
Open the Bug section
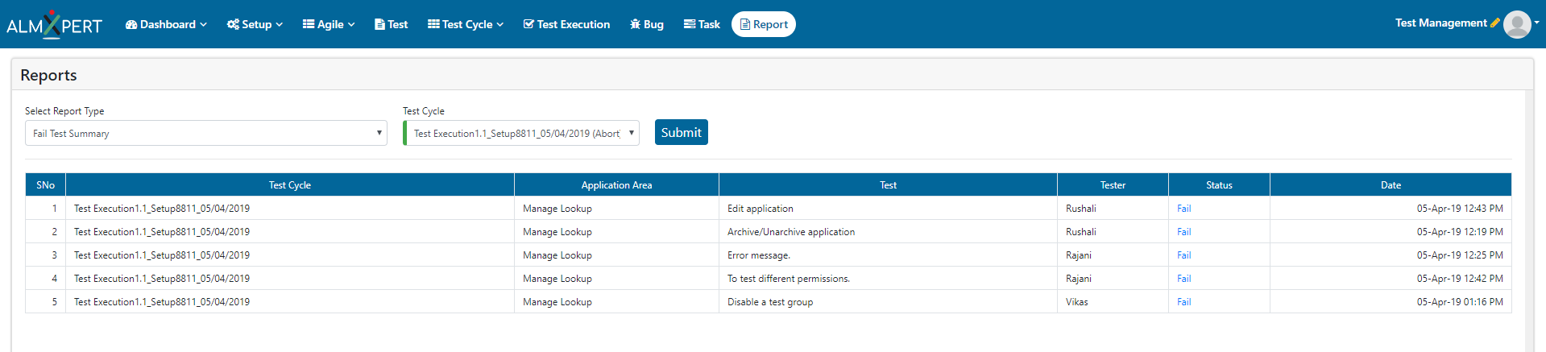(x=647, y=24)
